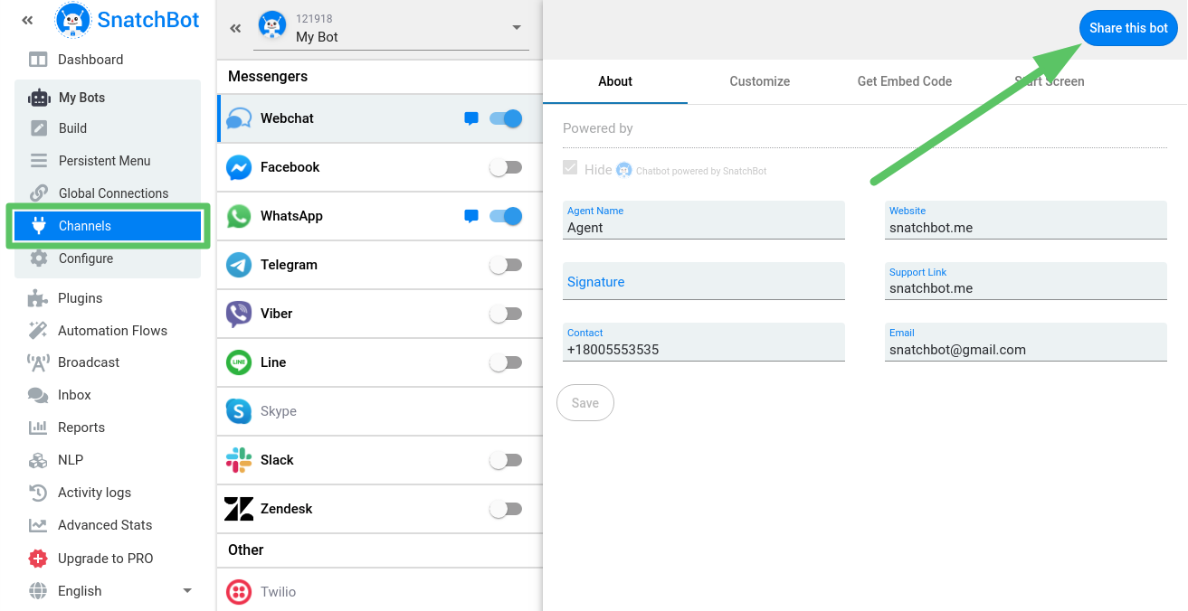This screenshot has width=1188, height=611.
Task: Click the Global Connections link icon
Action: click(x=39, y=193)
